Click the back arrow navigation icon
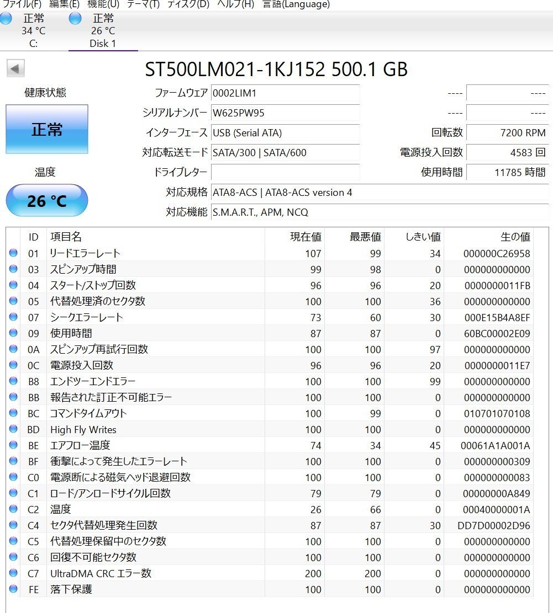Viewport: 553px width, 613px height. click(16, 67)
